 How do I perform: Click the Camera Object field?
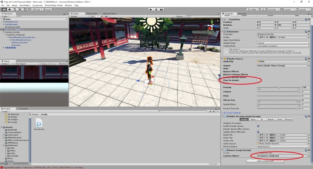tap(282, 156)
